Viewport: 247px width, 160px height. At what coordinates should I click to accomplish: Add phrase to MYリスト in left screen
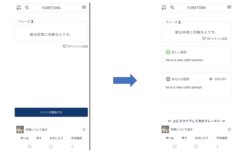click(75, 46)
